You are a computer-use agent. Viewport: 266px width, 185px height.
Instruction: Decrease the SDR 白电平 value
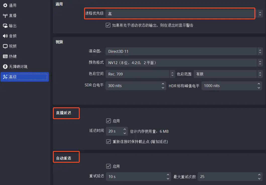point(163,88)
